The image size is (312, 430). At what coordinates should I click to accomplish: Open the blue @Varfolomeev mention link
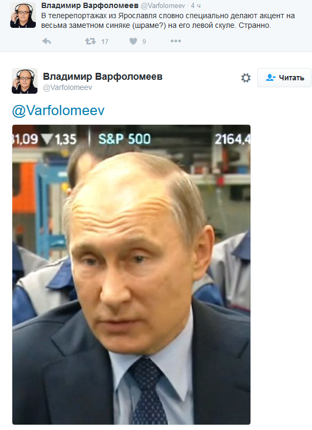click(58, 110)
